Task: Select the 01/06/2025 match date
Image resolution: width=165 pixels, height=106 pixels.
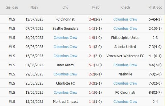Action: (34, 65)
